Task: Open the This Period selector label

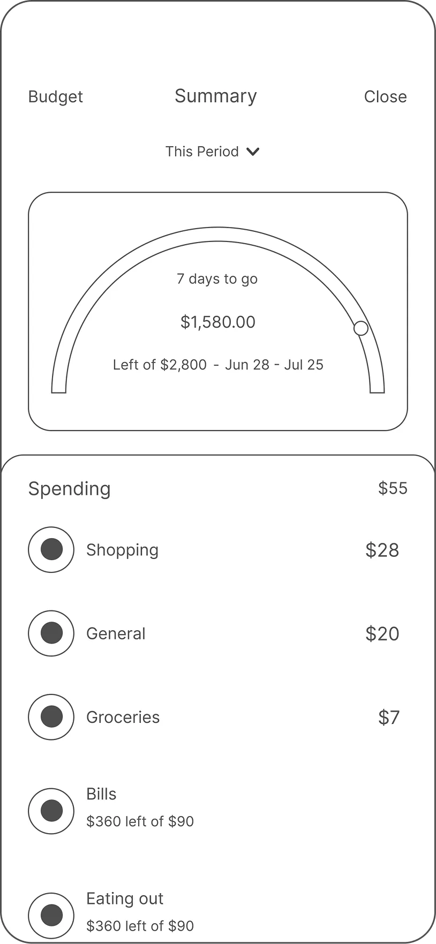Action: [x=202, y=152]
